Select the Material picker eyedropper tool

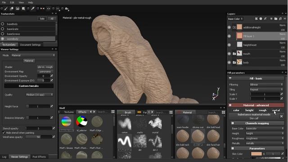point(33,9)
